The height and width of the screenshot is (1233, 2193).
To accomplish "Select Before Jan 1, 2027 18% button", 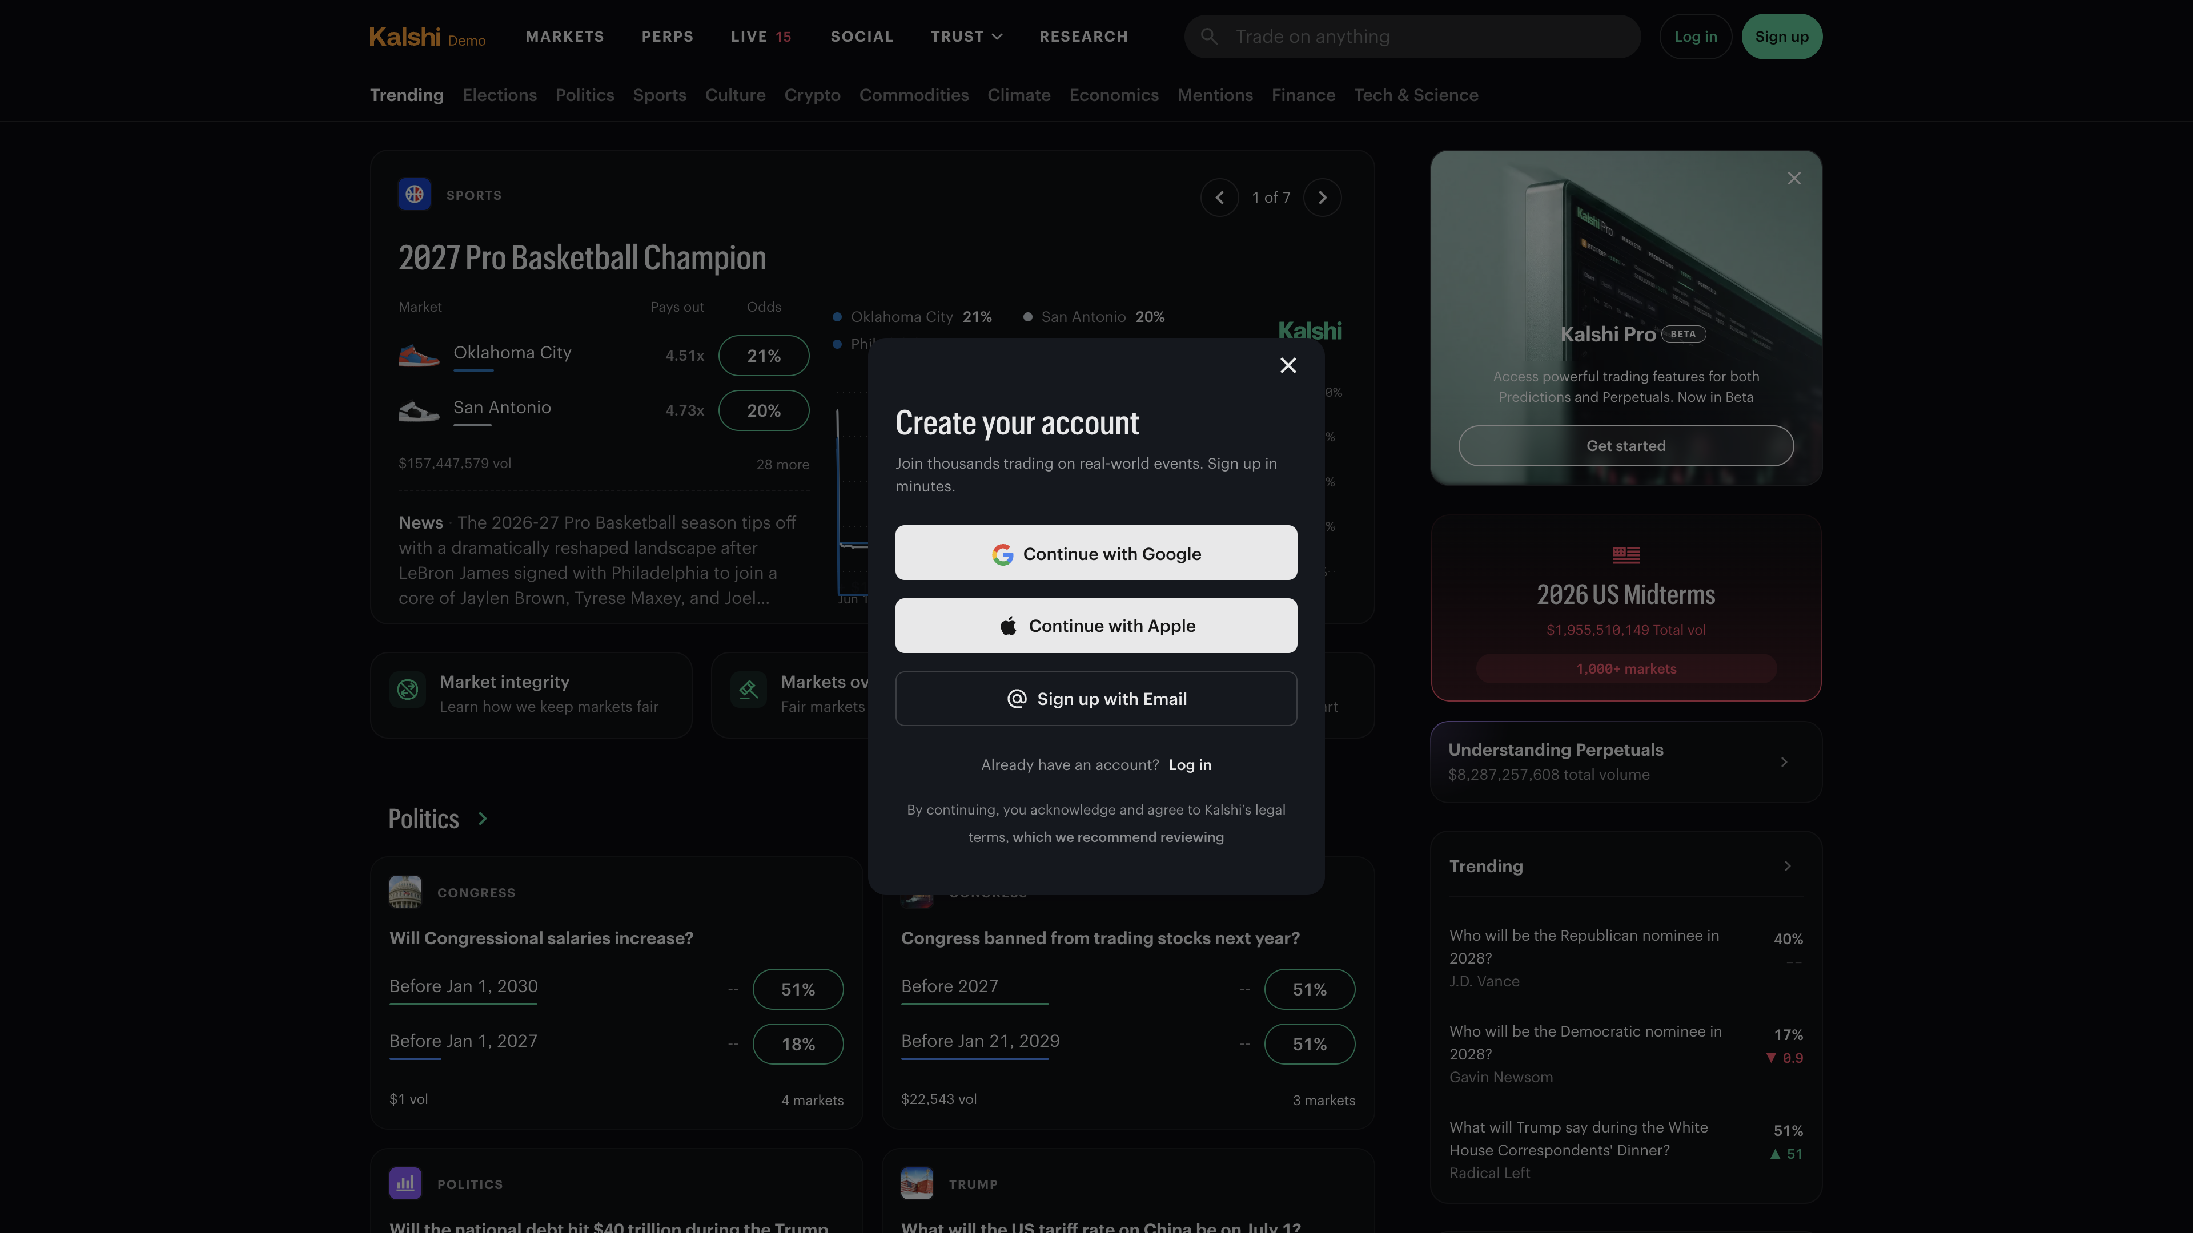I will [798, 1044].
